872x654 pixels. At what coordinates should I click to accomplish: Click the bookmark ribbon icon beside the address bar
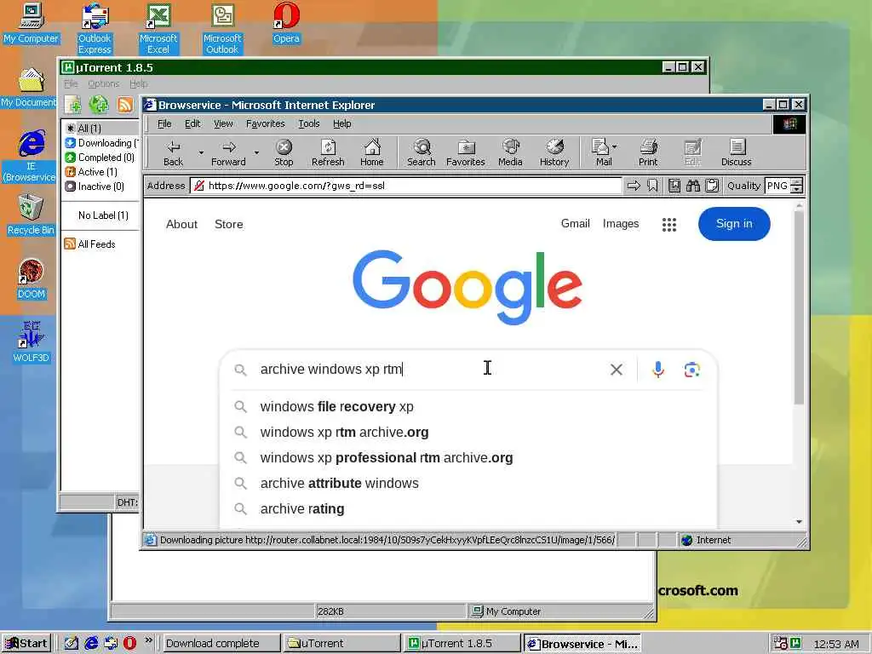coord(652,186)
